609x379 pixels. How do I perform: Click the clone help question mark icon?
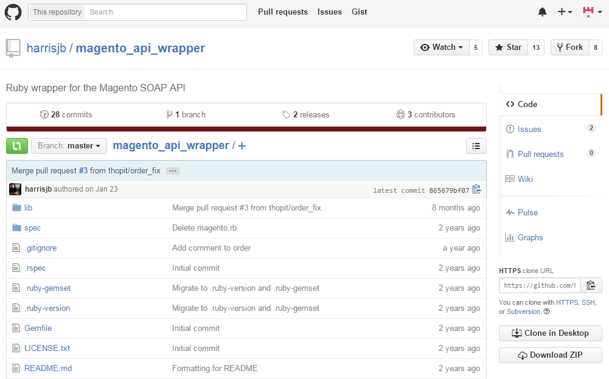tap(546, 311)
